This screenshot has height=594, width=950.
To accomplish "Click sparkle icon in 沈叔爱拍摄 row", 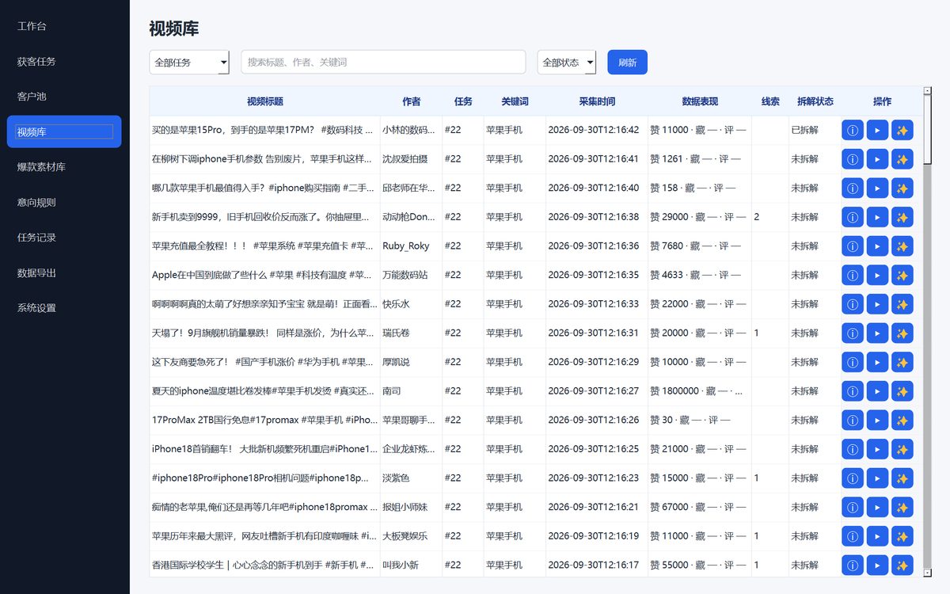I will point(902,159).
